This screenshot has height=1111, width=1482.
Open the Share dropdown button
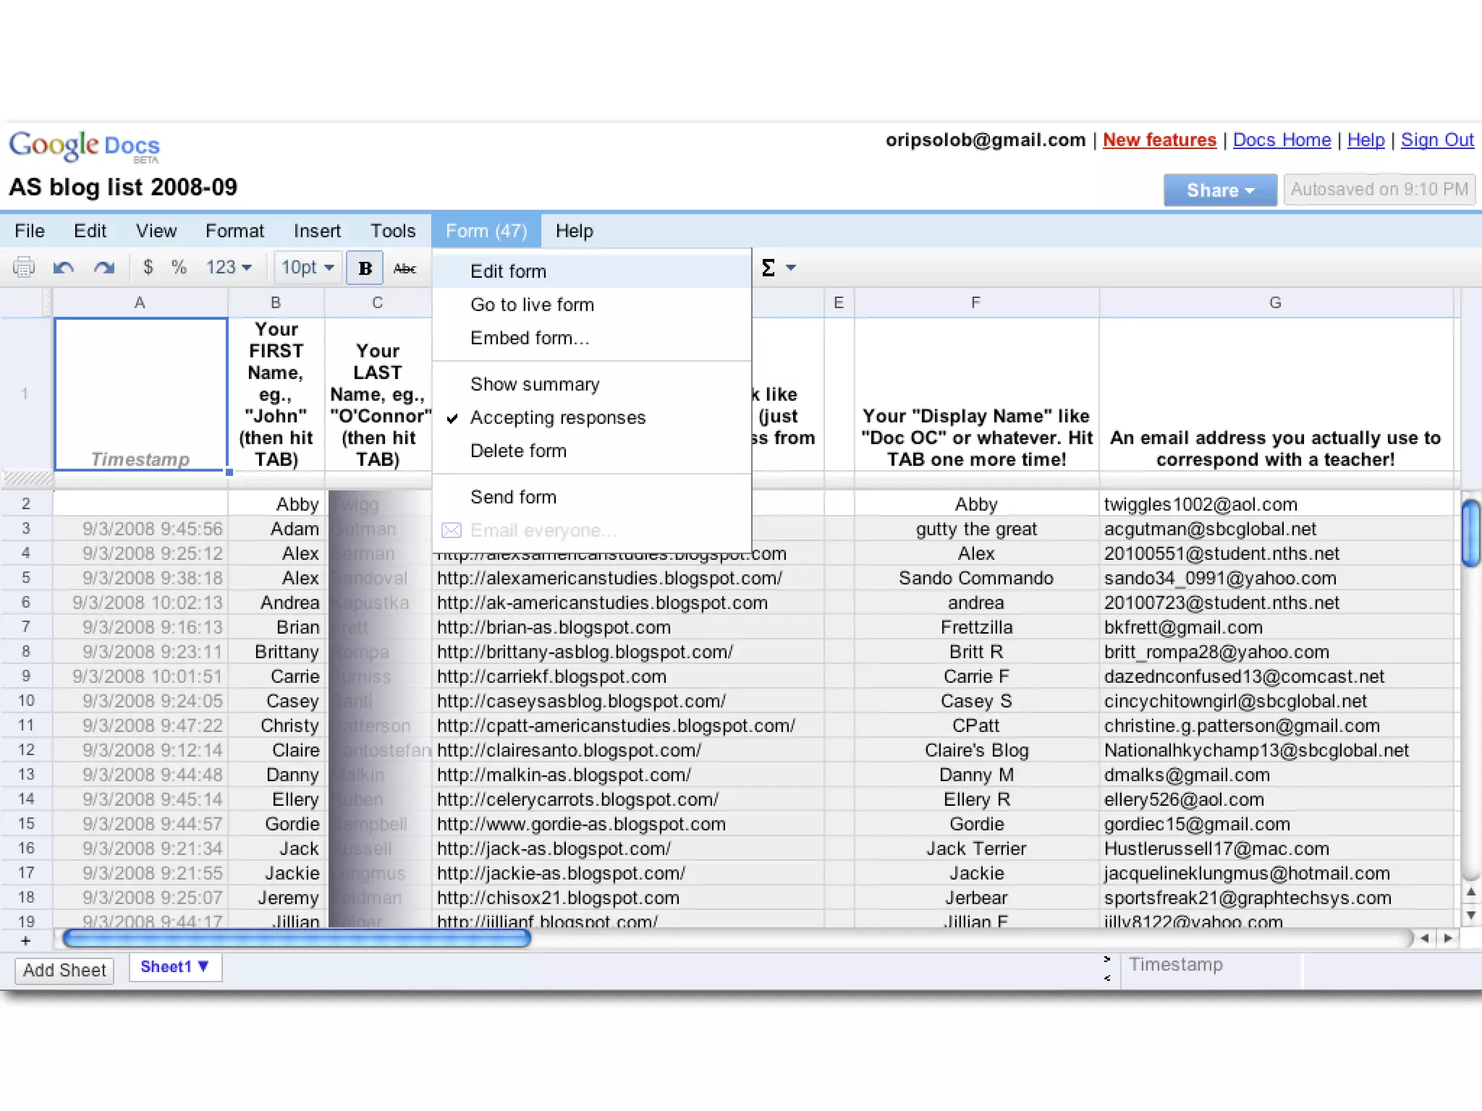1219,190
